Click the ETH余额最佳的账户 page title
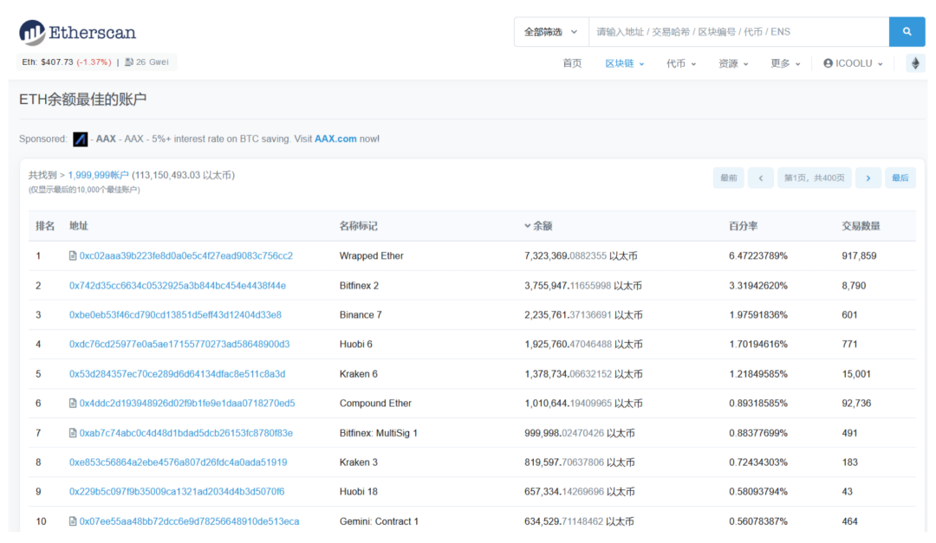This screenshot has width=936, height=543. click(83, 99)
